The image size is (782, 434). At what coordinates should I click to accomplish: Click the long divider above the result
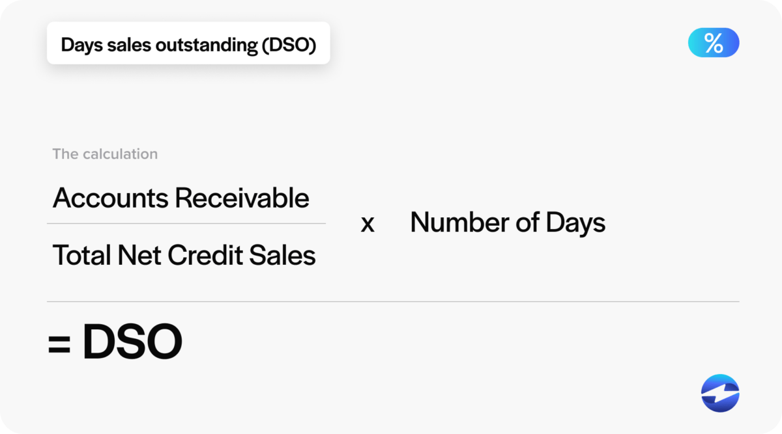[x=393, y=302]
